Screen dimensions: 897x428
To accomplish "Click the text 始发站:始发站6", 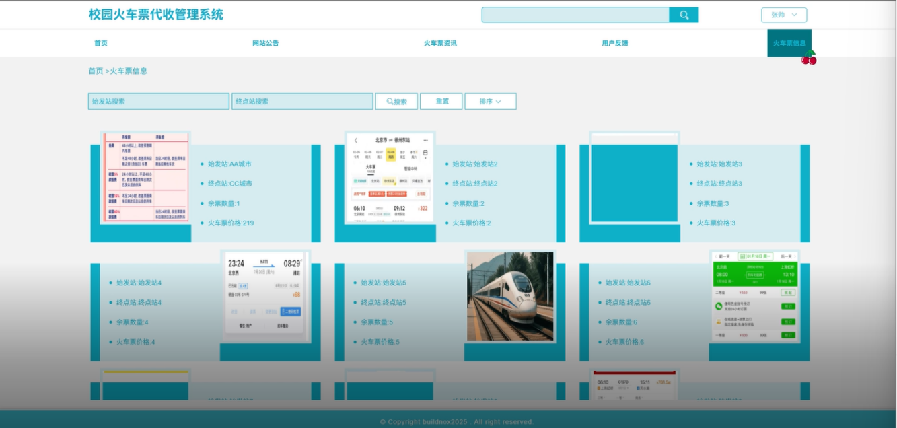I will [x=628, y=283].
